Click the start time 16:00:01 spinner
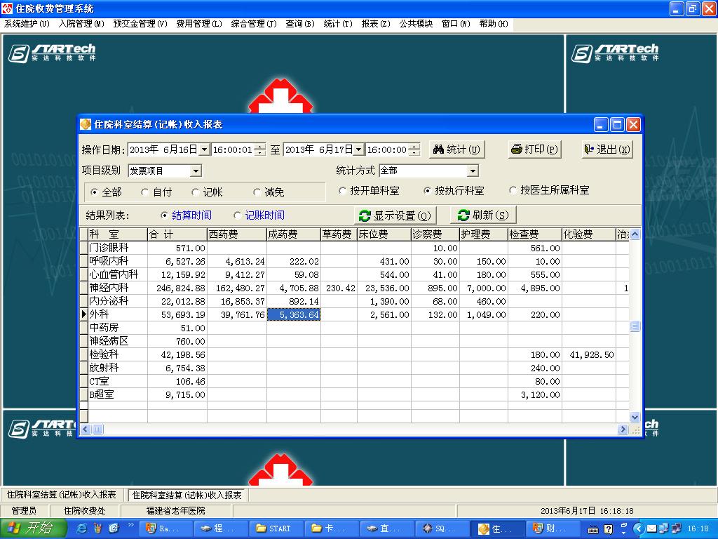 [x=259, y=149]
